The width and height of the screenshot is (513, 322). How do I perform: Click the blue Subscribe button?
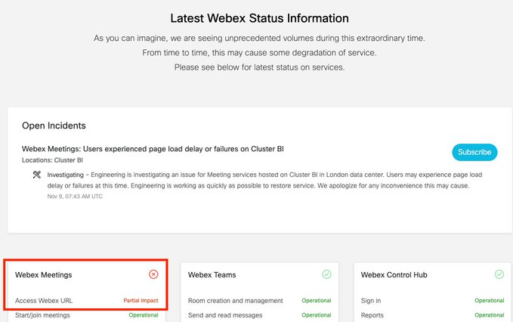474,152
